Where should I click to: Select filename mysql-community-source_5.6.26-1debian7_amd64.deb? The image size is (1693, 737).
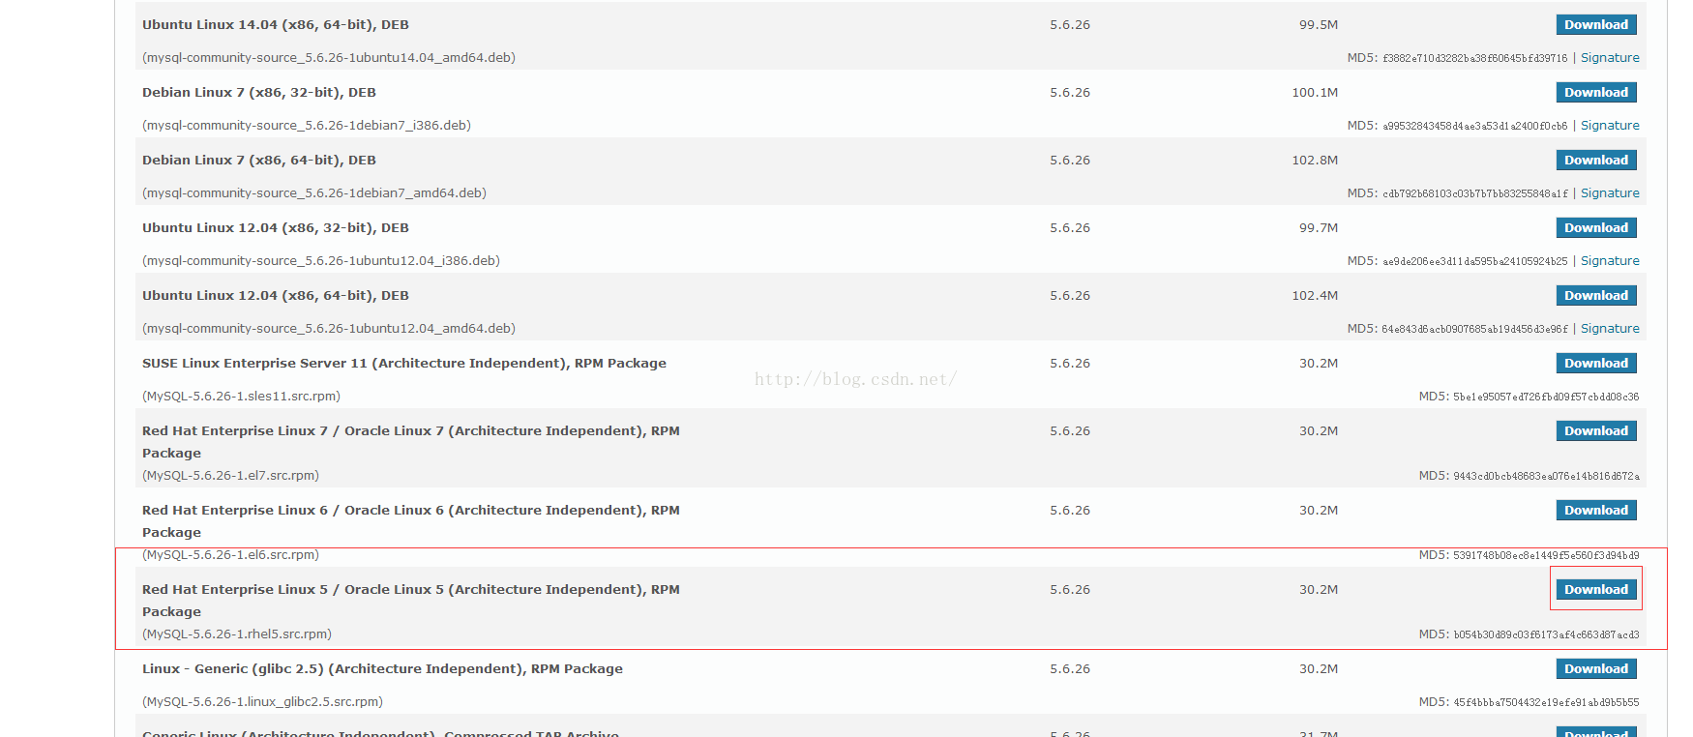[314, 193]
